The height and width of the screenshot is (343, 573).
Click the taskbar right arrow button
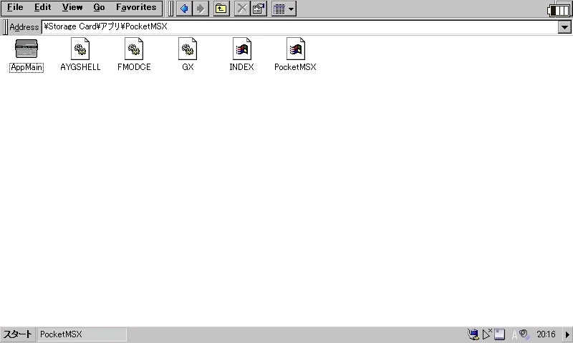567,334
